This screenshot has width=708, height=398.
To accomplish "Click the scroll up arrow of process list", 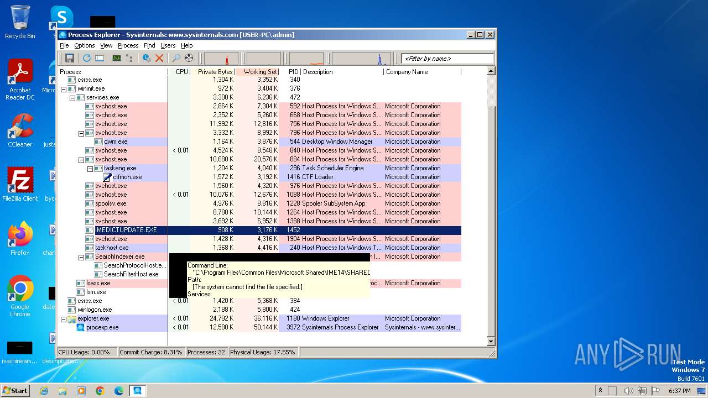I will 491,71.
